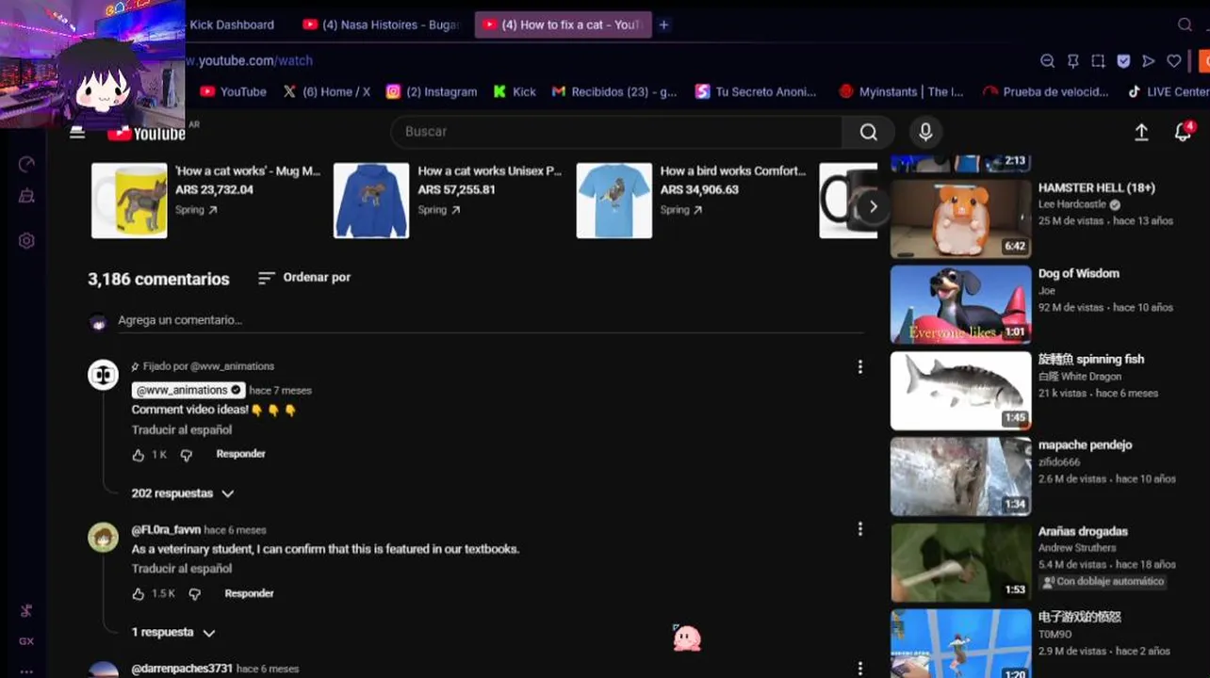1210x678 pixels.
Task: Play Dog of Wisdom video
Action: (961, 304)
